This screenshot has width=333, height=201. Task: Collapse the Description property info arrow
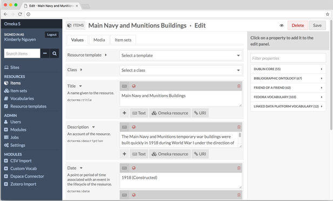(x=93, y=127)
